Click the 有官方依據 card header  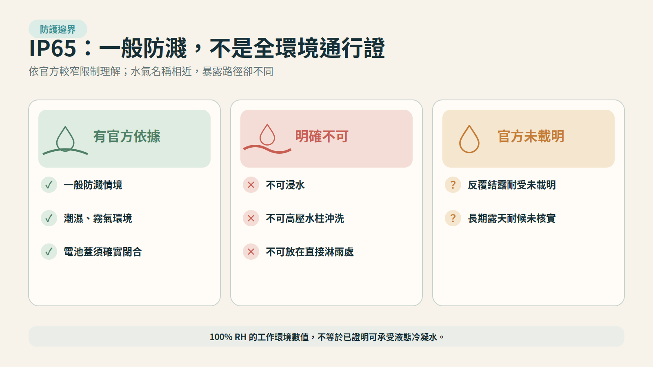[124, 139]
